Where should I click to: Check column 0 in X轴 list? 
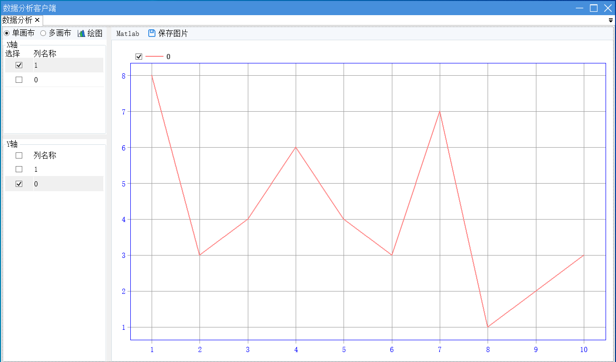click(19, 80)
